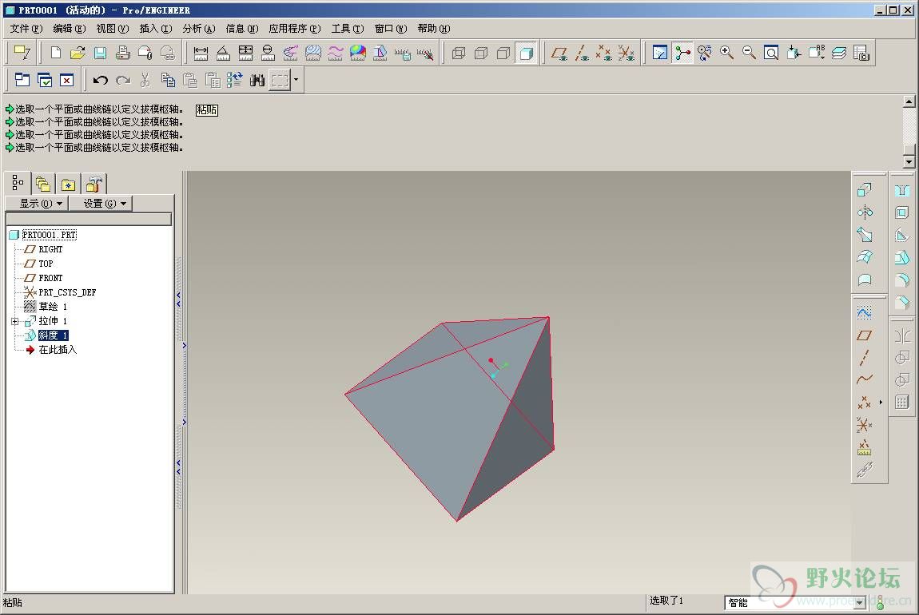
Task: Repaint the screen with the redraw icon
Action: [660, 54]
